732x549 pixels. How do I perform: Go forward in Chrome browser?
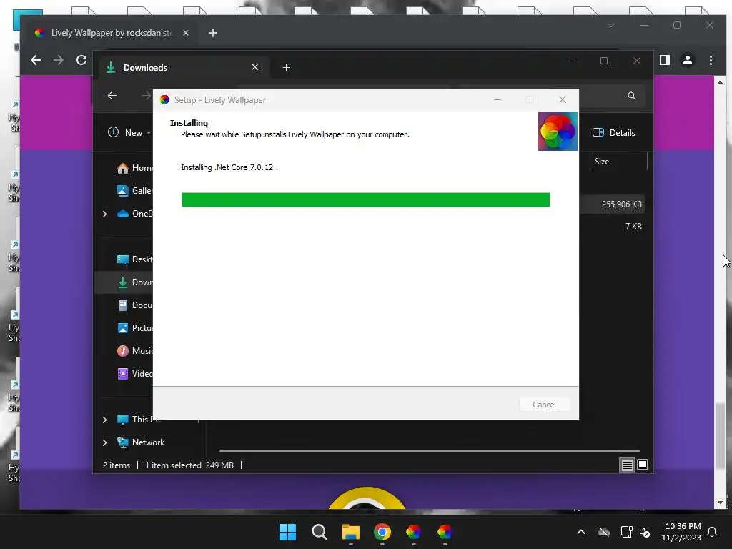[59, 60]
